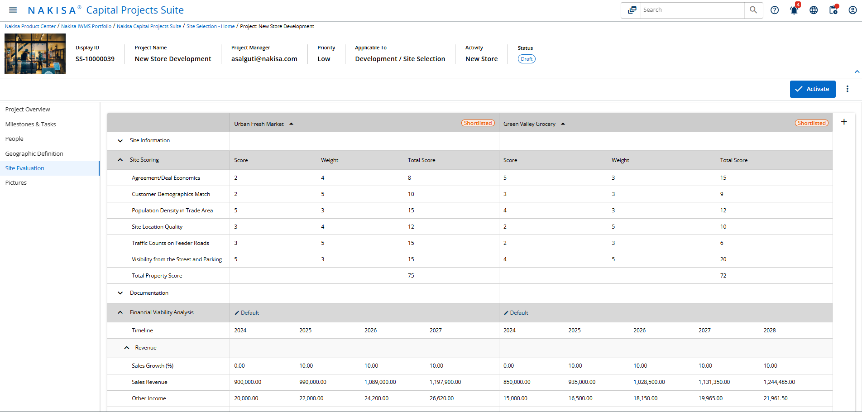862x412 pixels.
Task: Open the user profile icon
Action: 852,10
